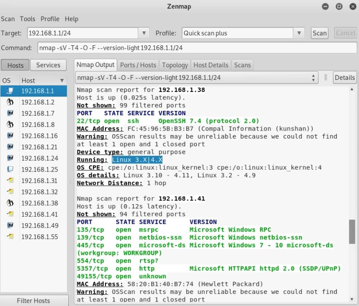Open the scan output selector combo box
Viewport: 359px width, 306px height.
point(197,78)
